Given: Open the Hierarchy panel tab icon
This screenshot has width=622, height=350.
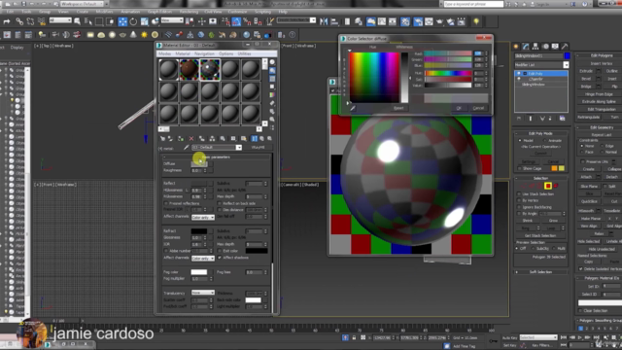Looking at the screenshot, I should (536, 47).
